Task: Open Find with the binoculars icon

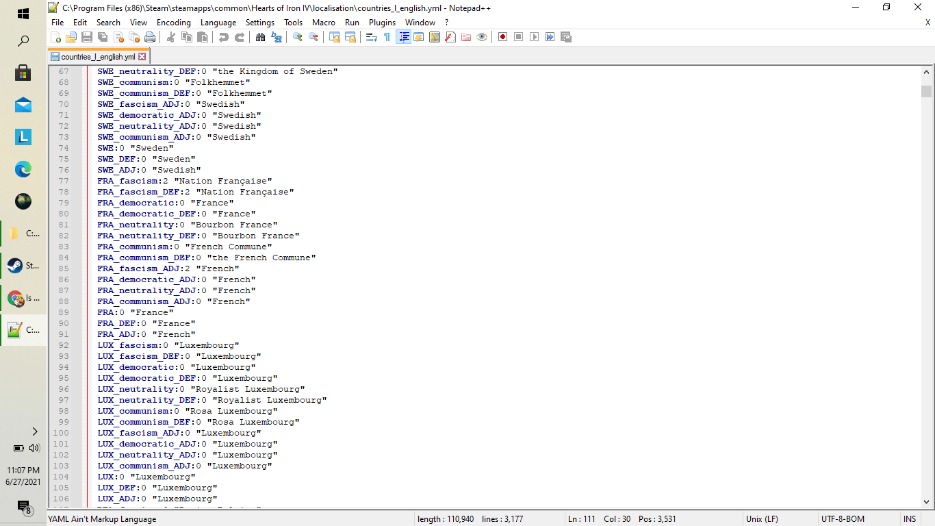Action: point(261,37)
